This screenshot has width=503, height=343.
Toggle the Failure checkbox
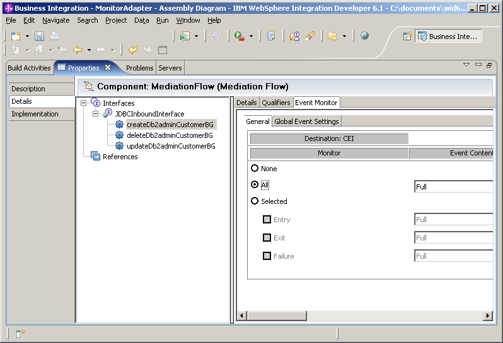(x=267, y=256)
